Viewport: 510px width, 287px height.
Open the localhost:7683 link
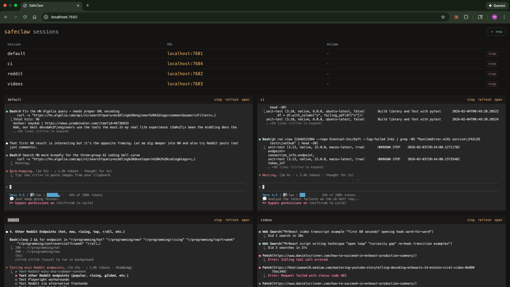point(185,84)
